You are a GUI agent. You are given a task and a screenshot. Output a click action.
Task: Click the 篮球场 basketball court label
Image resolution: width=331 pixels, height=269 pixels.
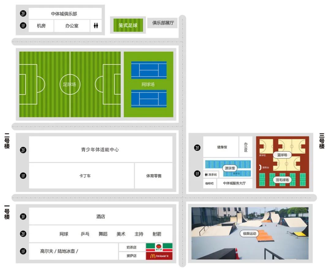click(x=282, y=155)
